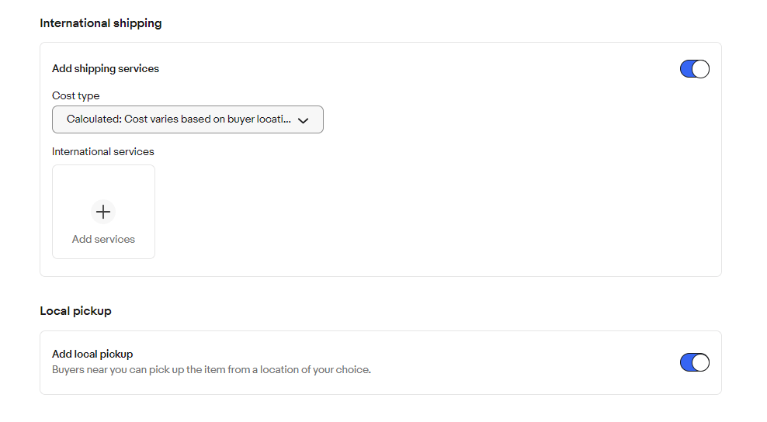The height and width of the screenshot is (422, 767).
Task: Click the 'Add services' text label
Action: pos(103,239)
